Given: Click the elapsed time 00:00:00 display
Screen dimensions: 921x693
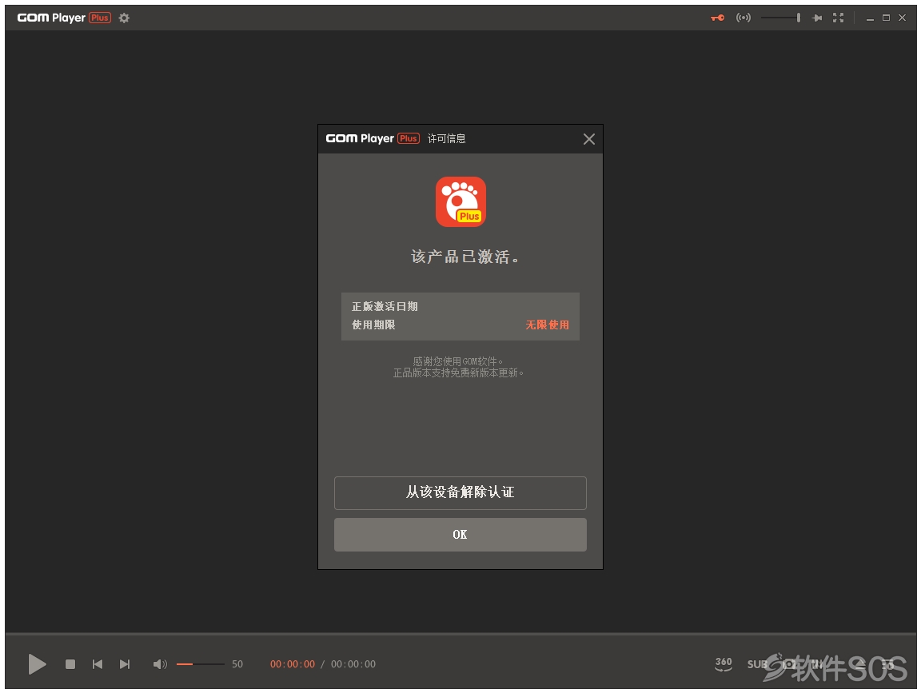Looking at the screenshot, I should pyautogui.click(x=293, y=664).
